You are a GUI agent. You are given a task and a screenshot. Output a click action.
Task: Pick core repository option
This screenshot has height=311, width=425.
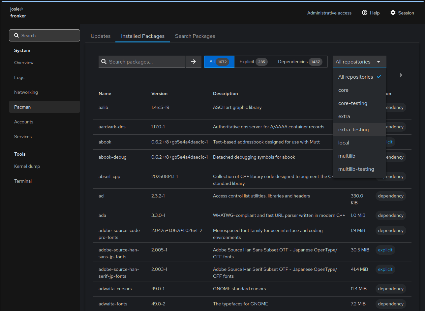pyautogui.click(x=343, y=90)
